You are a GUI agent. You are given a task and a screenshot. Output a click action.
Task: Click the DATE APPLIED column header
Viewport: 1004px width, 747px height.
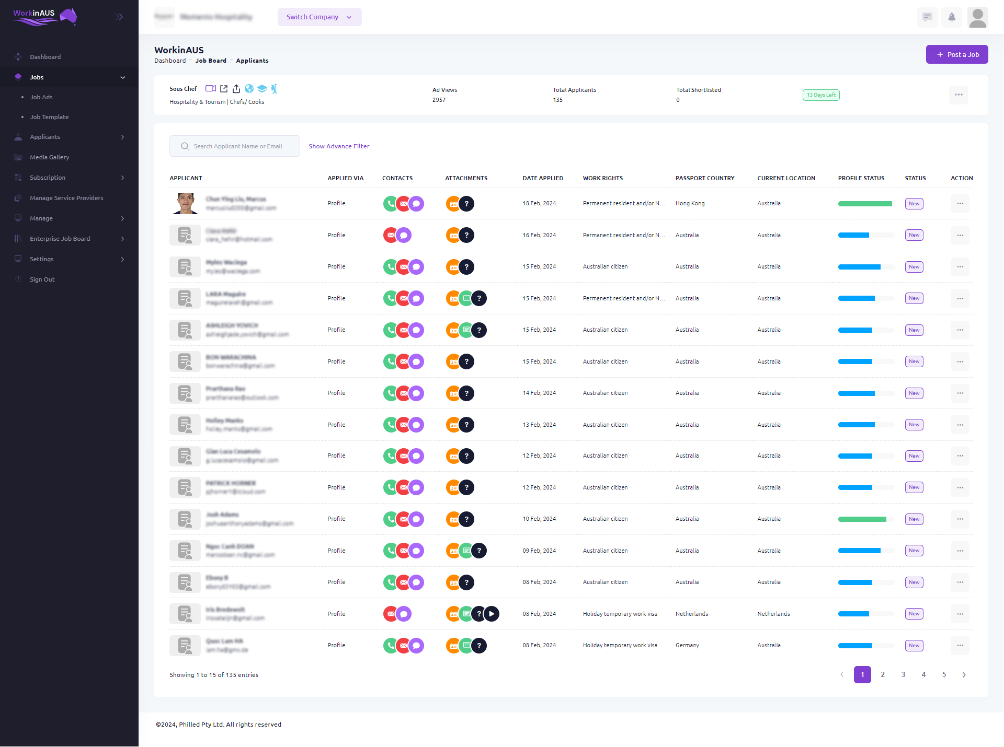click(x=543, y=178)
